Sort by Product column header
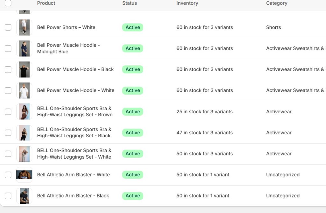This screenshot has width=326, height=213. 46,3
